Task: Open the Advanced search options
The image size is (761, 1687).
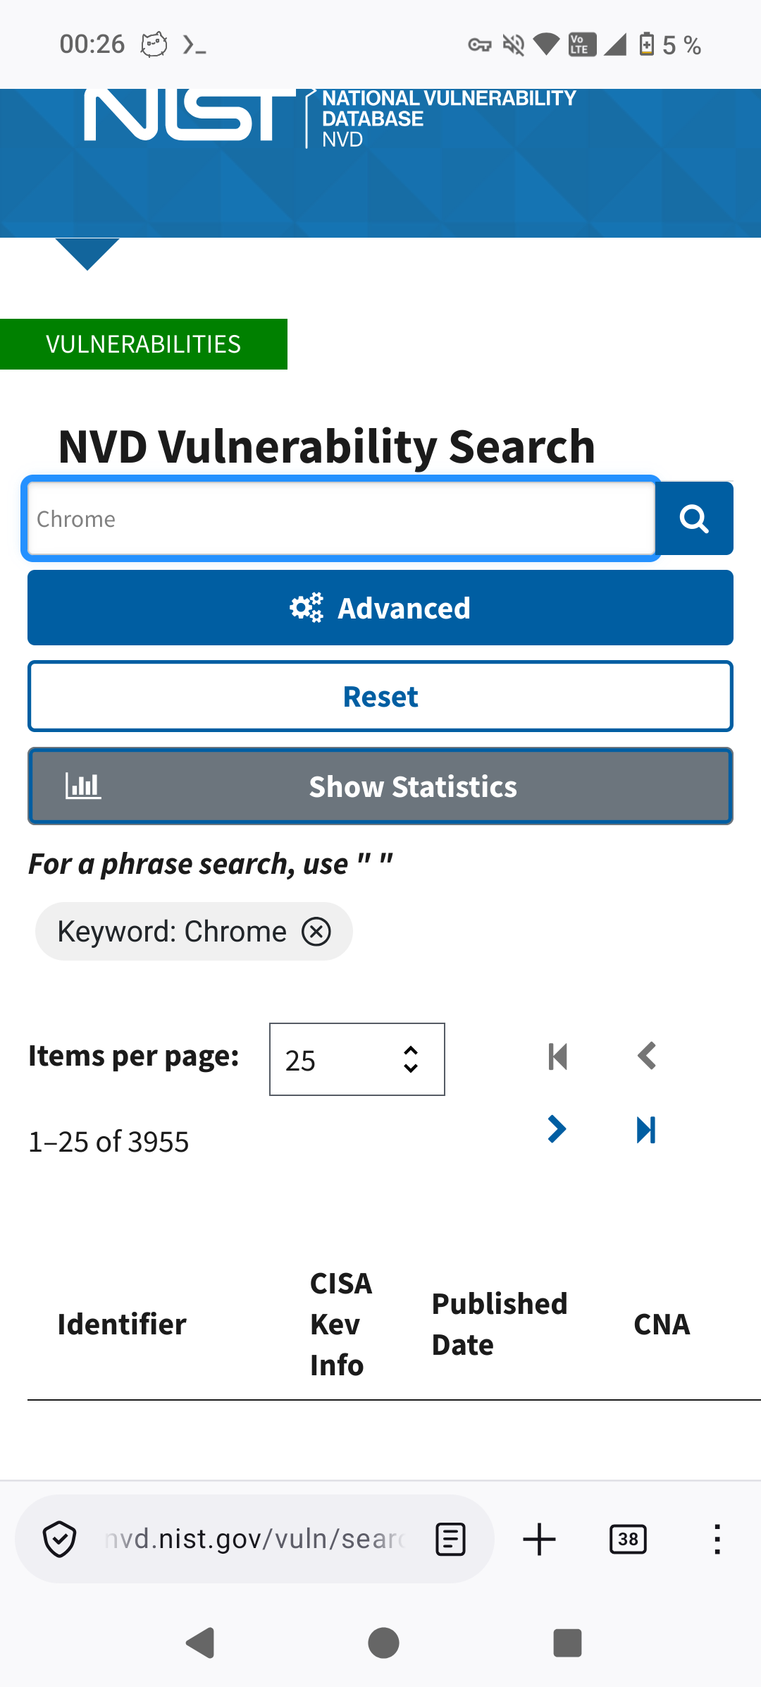Action: click(x=380, y=608)
